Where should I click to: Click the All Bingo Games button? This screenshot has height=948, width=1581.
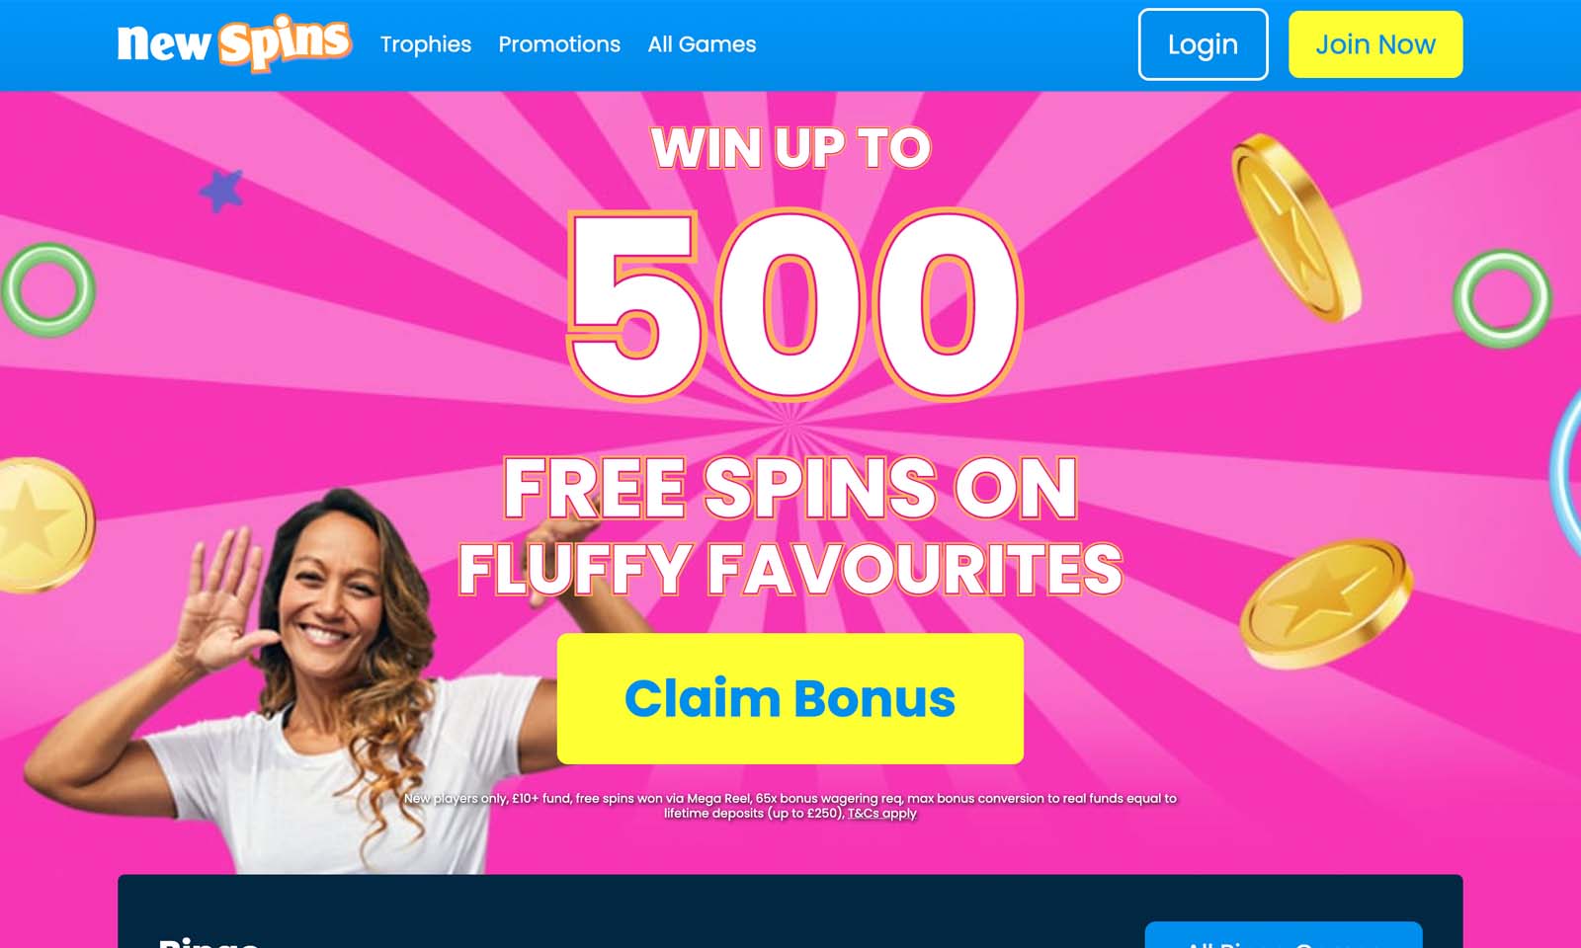1284,935
